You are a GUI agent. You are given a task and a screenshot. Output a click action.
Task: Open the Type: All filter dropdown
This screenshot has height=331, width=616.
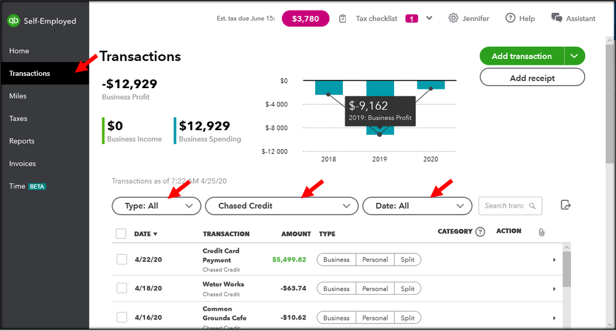click(x=157, y=206)
